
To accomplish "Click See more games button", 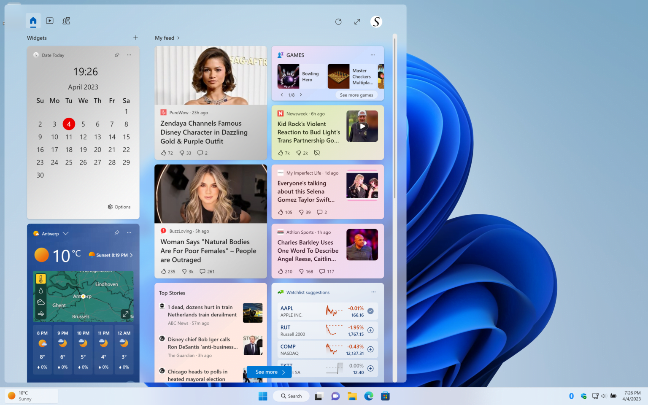I will coord(356,95).
